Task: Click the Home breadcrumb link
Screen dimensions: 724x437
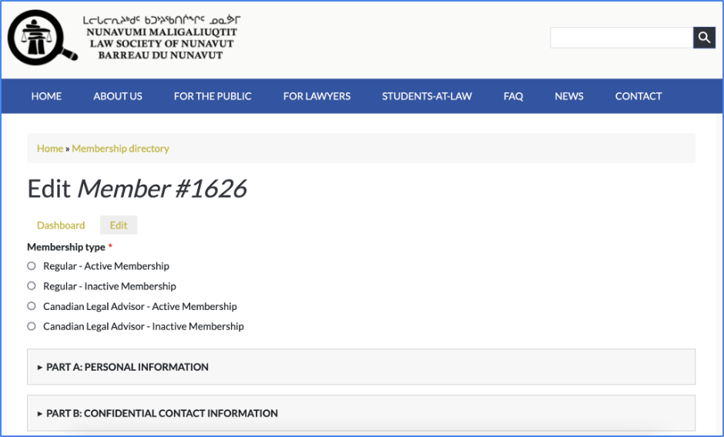Action: [x=50, y=148]
